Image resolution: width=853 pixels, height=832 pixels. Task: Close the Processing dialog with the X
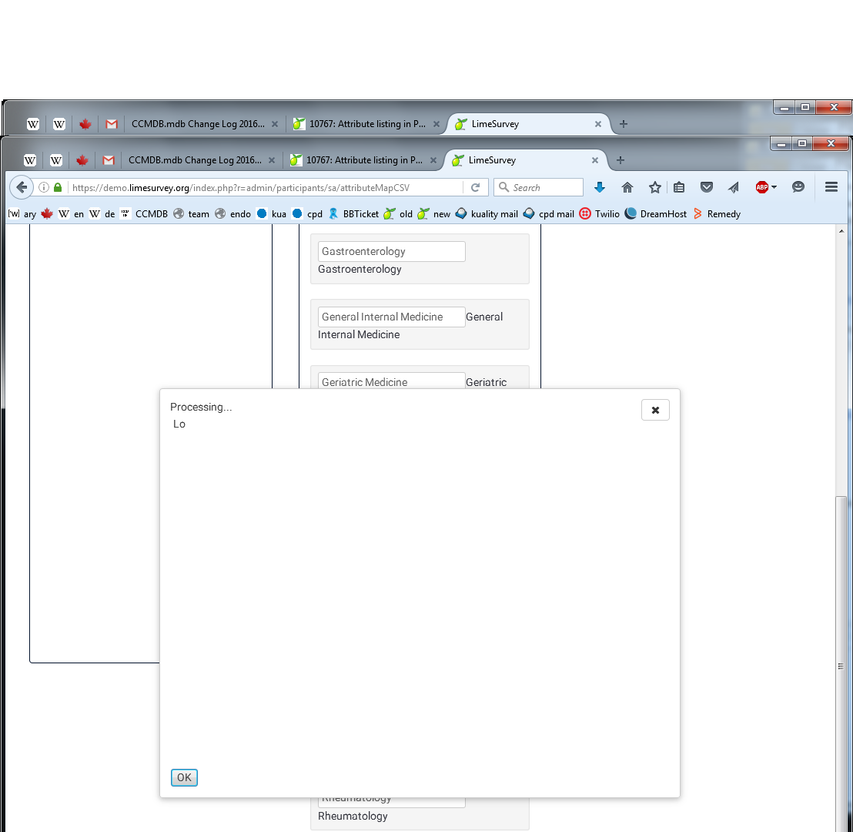[655, 410]
